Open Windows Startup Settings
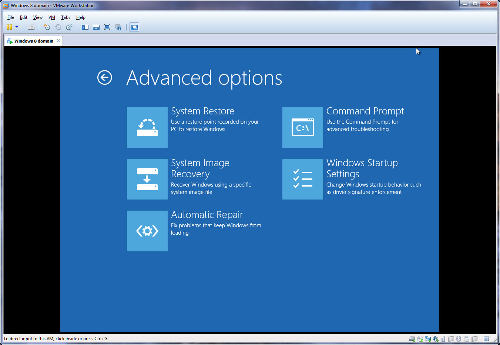 (303, 179)
